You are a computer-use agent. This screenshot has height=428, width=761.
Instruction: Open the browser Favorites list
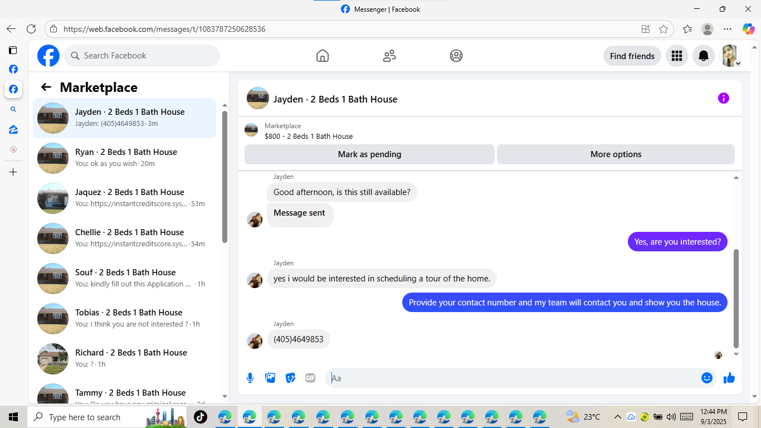(687, 29)
